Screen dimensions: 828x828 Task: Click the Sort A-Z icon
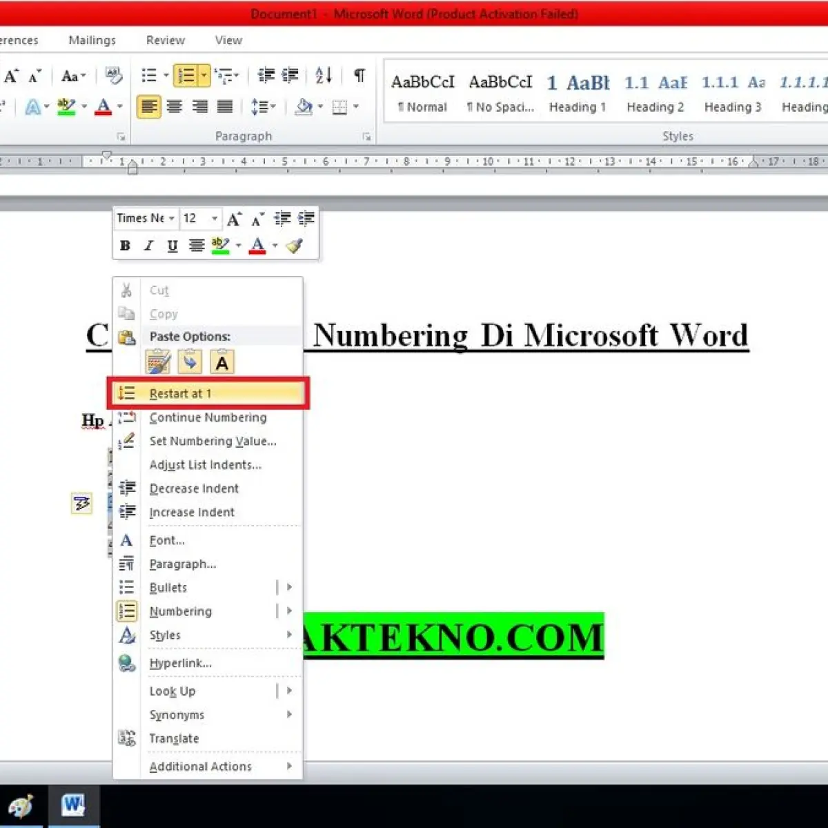[324, 75]
